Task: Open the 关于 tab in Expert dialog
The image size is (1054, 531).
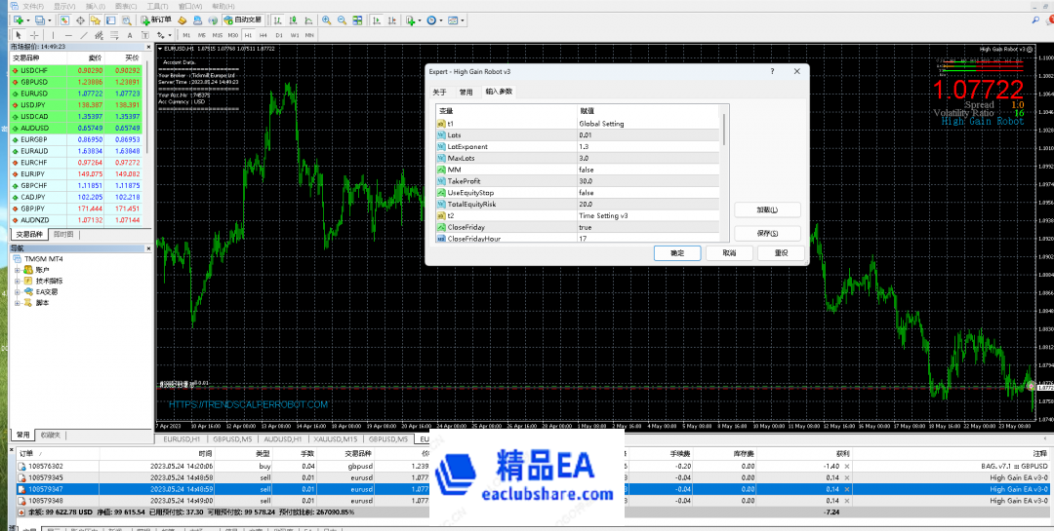Action: tap(439, 92)
